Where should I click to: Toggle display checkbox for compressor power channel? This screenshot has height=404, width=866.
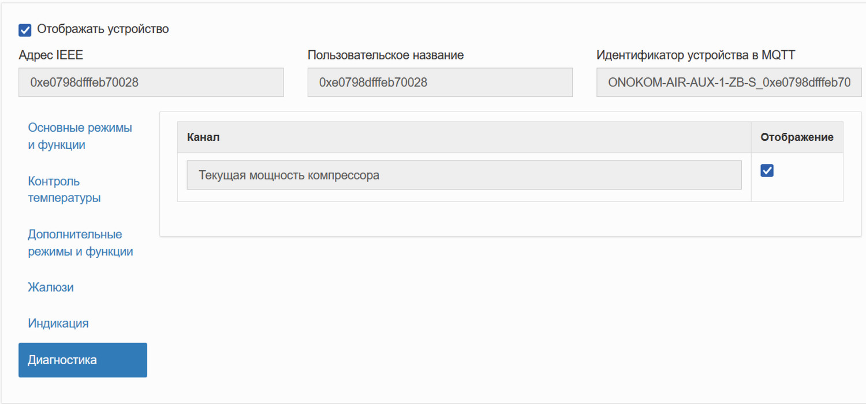pyautogui.click(x=767, y=170)
